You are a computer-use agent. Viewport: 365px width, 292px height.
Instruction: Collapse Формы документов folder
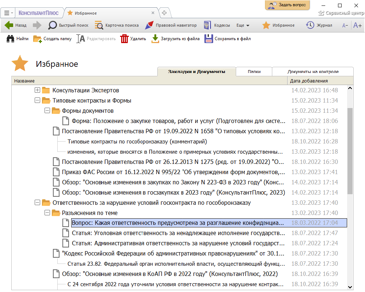[x=47, y=110]
